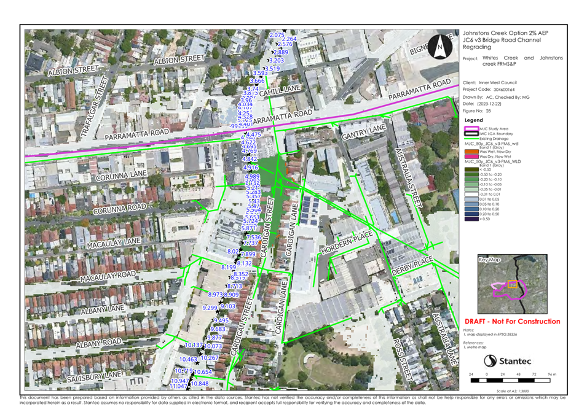Click the 'Legend' heading

(x=473, y=120)
